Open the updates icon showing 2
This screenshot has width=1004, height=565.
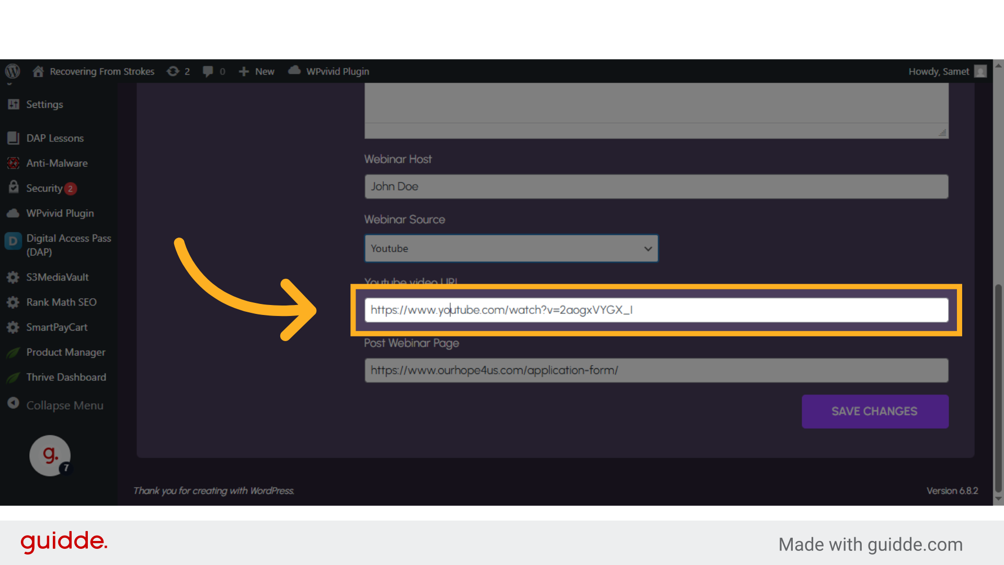point(173,71)
